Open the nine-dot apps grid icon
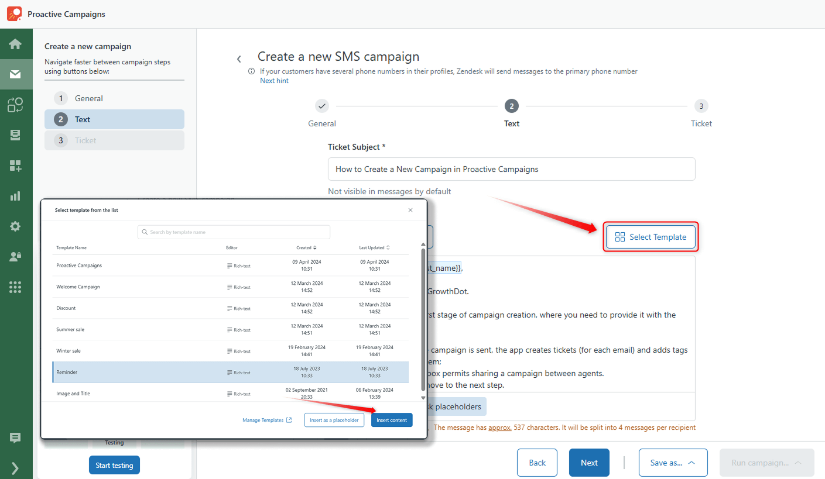Image resolution: width=825 pixels, height=479 pixels. point(15,287)
